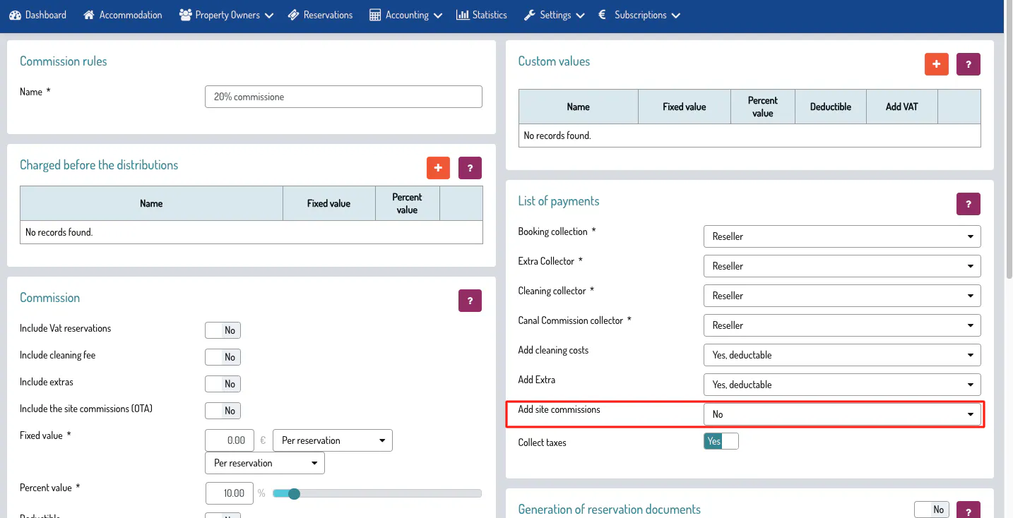
Task: Open help for List of payments
Action: coord(968,203)
